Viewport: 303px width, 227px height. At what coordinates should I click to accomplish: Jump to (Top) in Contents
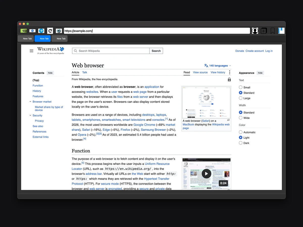point(36,80)
